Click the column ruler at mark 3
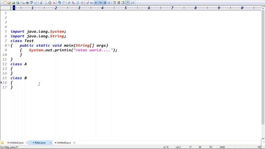Image resolution: width=265 pixels, height=149 pixels. click(x=79, y=8)
